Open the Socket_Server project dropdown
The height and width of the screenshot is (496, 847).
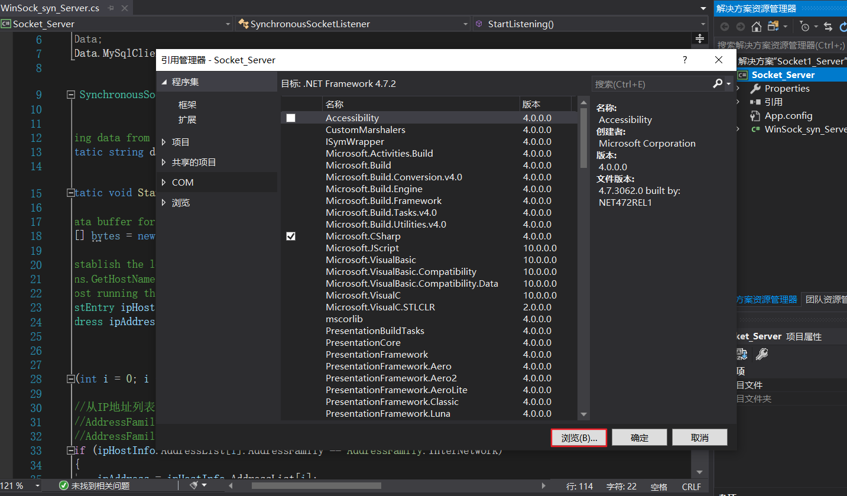[228, 24]
